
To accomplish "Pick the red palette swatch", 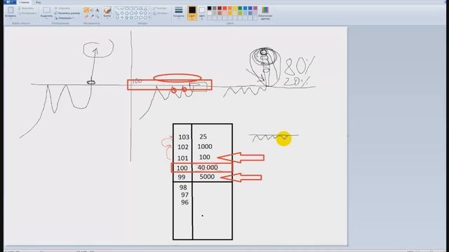I will [224, 8].
